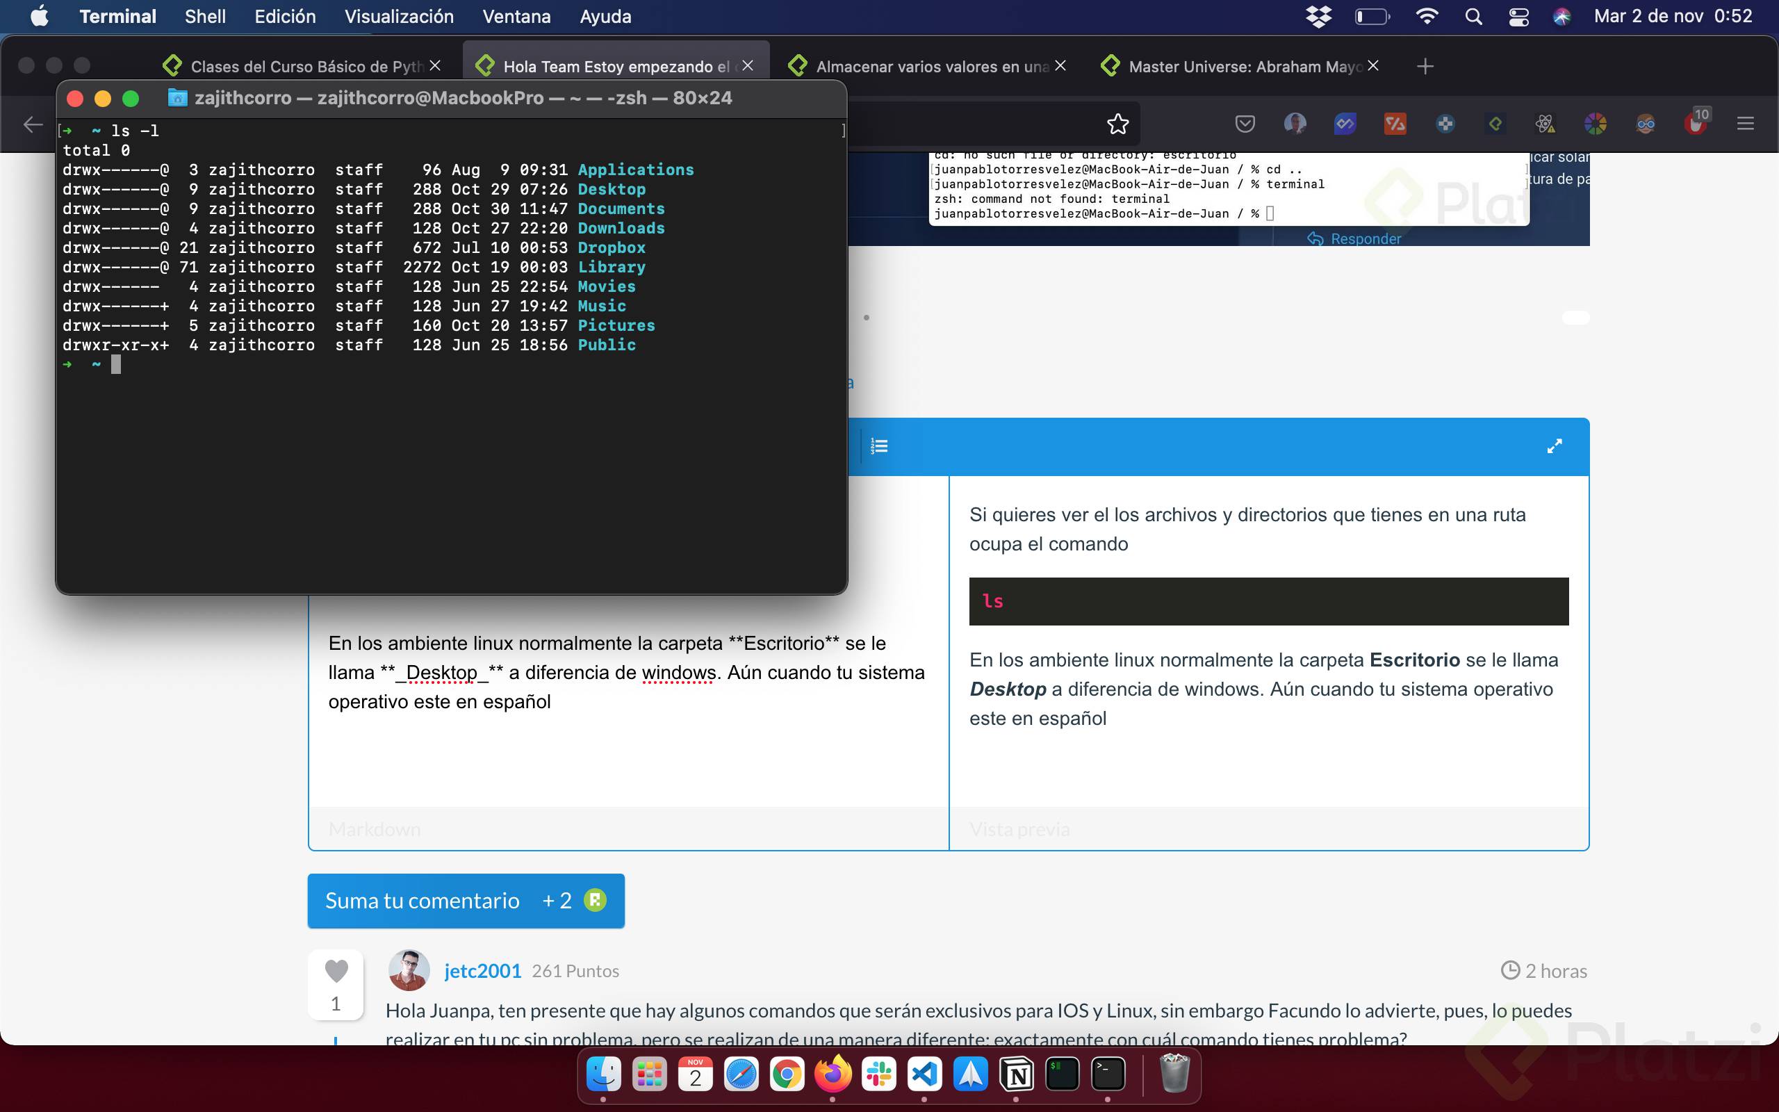The height and width of the screenshot is (1112, 1779).
Task: Toggle the numbered list icon in editor
Action: click(879, 446)
